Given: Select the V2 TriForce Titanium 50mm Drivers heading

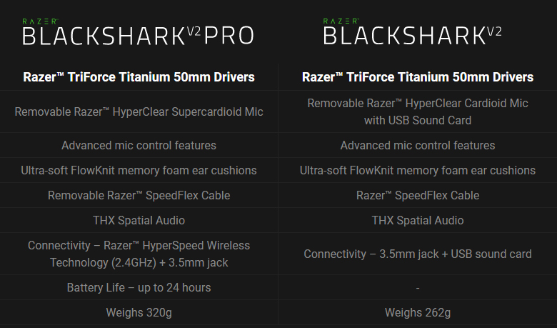Looking at the screenshot, I should click(x=418, y=77).
